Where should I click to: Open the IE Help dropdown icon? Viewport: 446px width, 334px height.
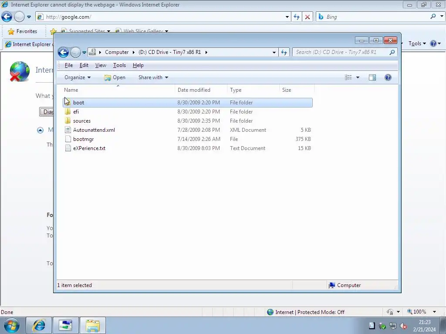436,43
